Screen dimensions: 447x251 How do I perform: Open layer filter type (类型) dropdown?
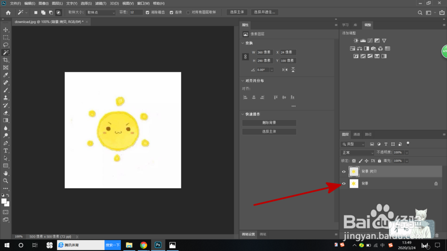pos(353,144)
